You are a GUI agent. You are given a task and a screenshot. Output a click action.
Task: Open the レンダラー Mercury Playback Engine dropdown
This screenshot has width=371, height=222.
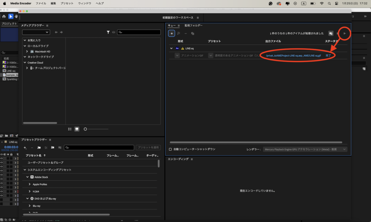pyautogui.click(x=305, y=149)
